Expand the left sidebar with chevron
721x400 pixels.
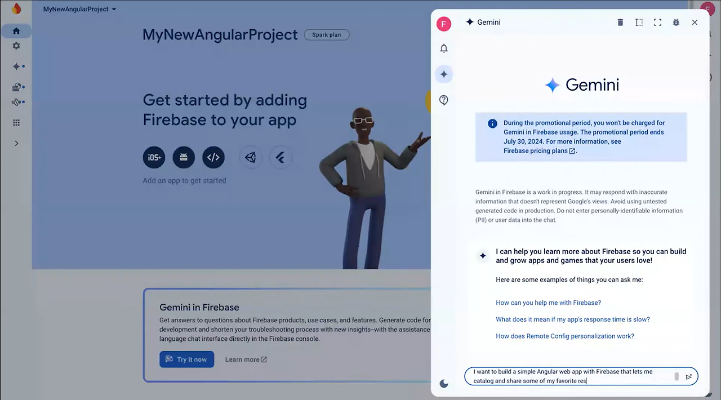click(x=16, y=143)
